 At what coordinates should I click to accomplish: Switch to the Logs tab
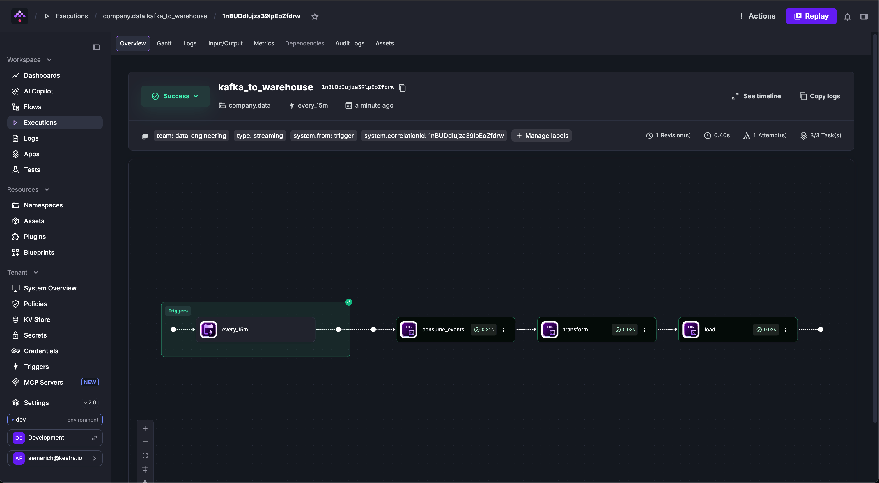(190, 43)
